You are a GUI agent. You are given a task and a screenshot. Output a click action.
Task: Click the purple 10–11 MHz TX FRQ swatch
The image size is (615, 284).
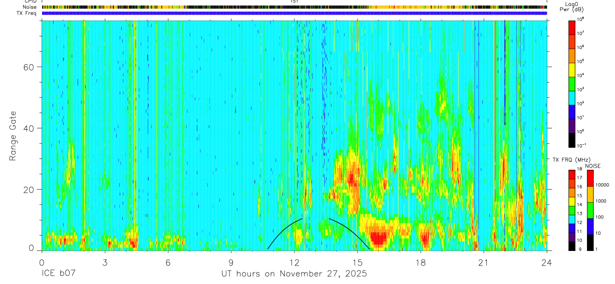(572, 236)
